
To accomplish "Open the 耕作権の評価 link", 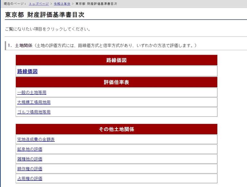I will 30,169.
